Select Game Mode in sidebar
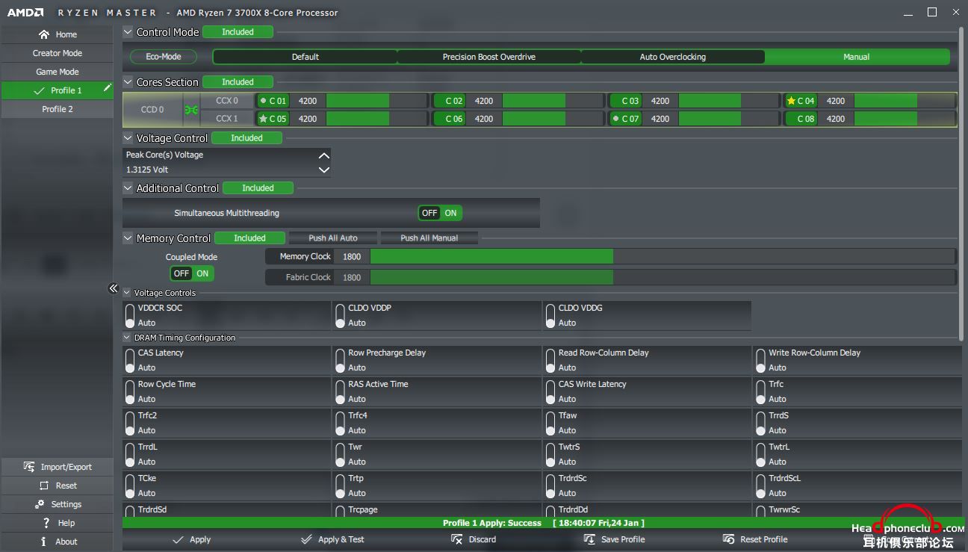The height and width of the screenshot is (552, 968). [57, 72]
